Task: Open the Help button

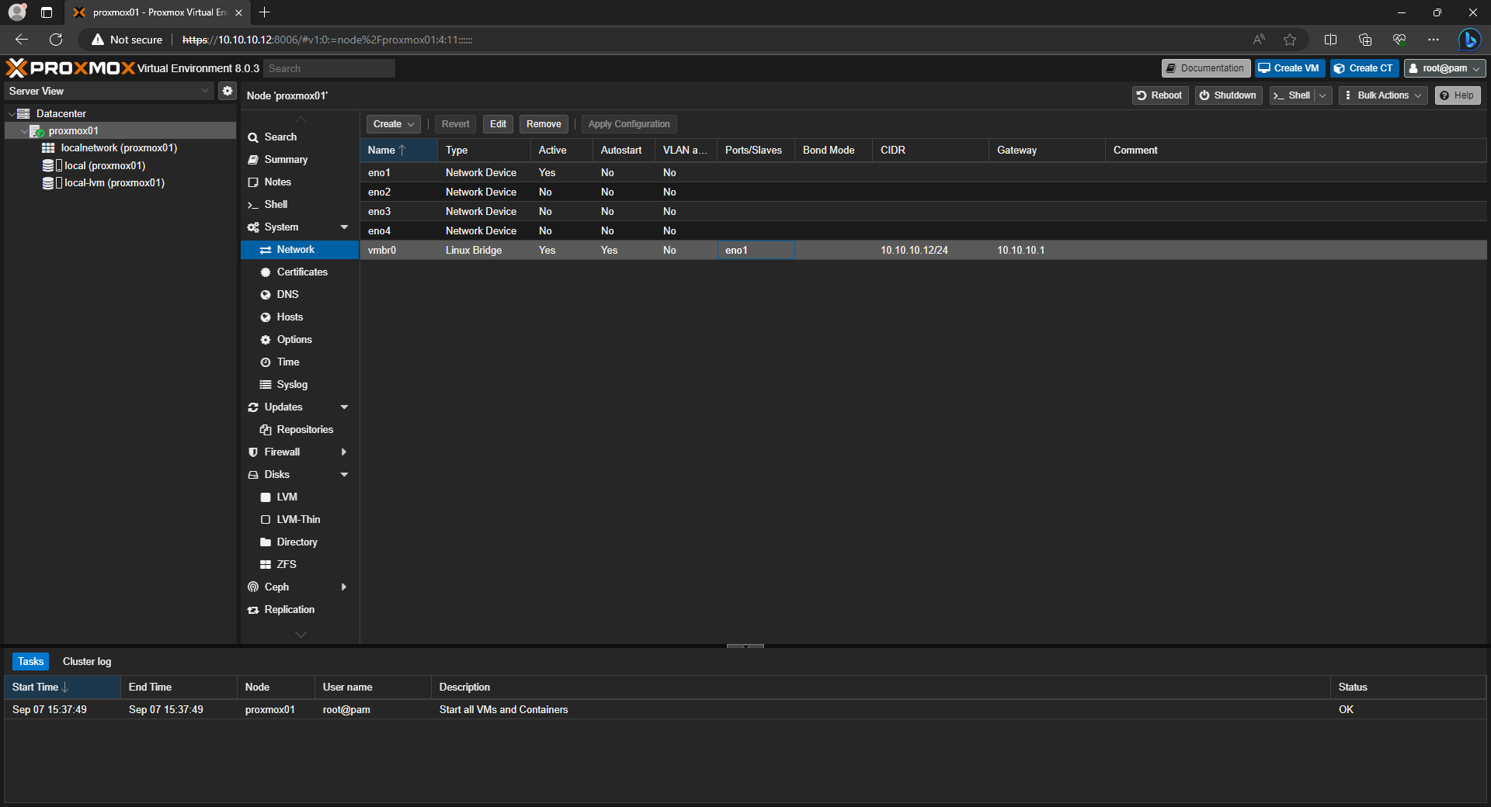Action: [x=1457, y=95]
